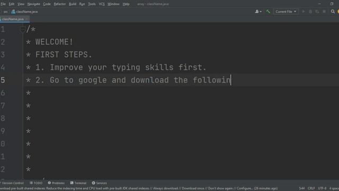This screenshot has height=191, width=339.
Task: Click the Stop square icon
Action: click(x=324, y=12)
